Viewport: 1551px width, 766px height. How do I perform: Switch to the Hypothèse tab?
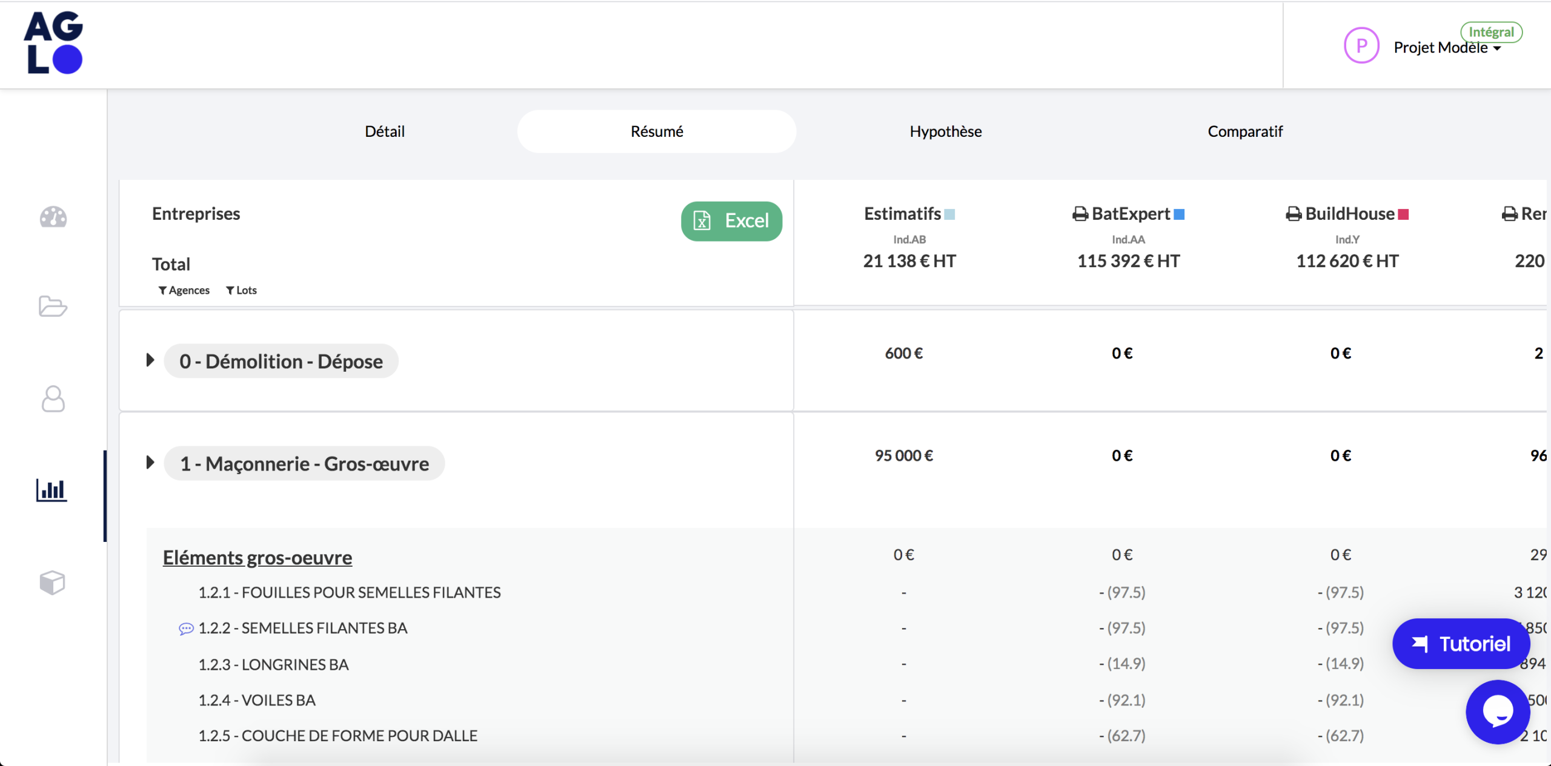coord(946,131)
